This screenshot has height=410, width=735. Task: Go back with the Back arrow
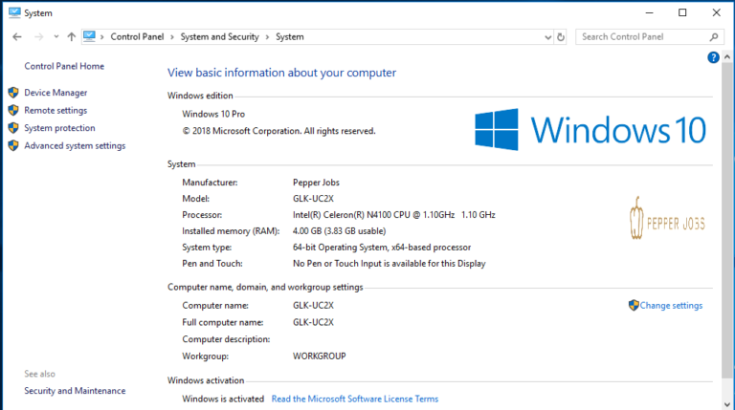17,37
